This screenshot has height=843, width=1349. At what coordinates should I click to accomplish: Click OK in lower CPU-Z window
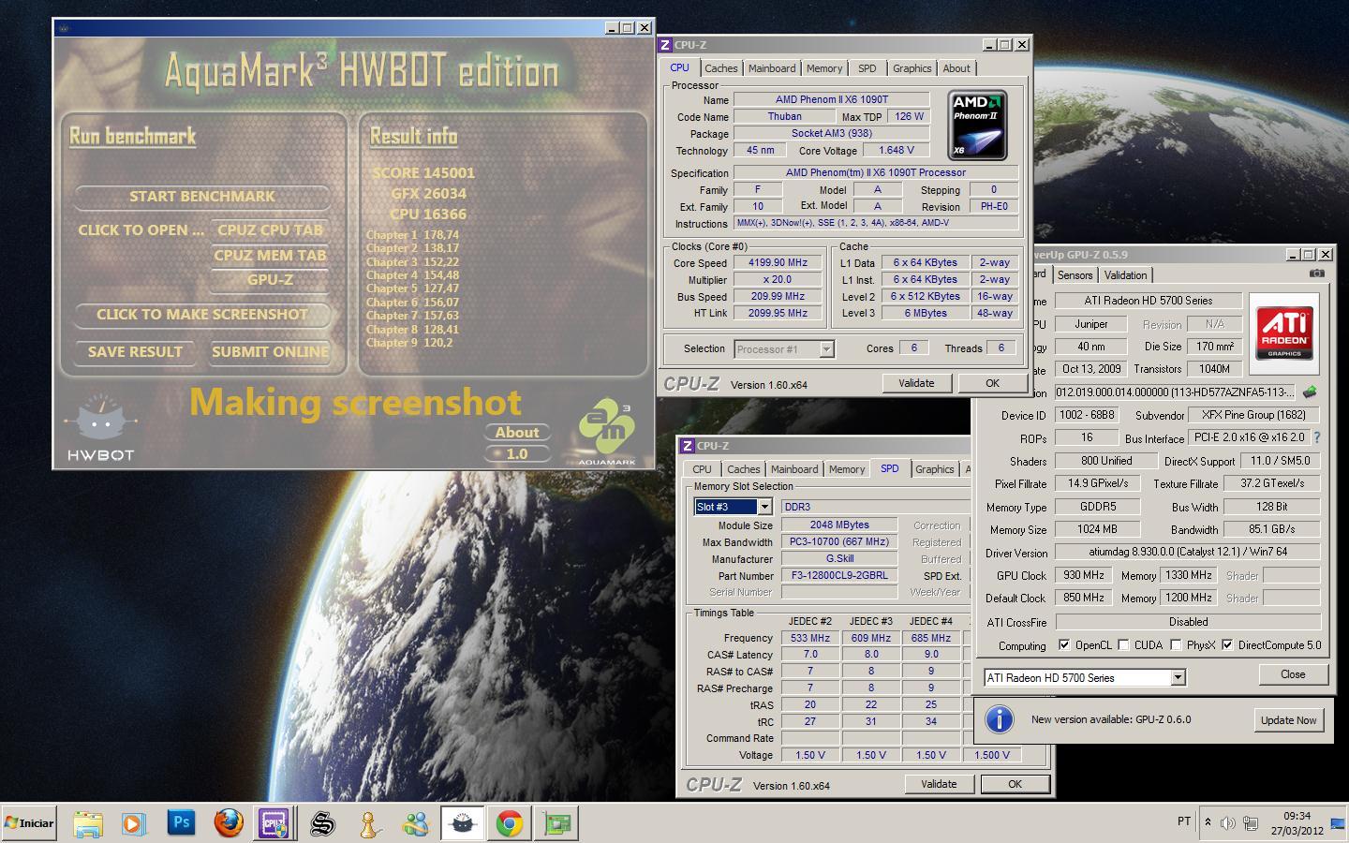point(1015,784)
